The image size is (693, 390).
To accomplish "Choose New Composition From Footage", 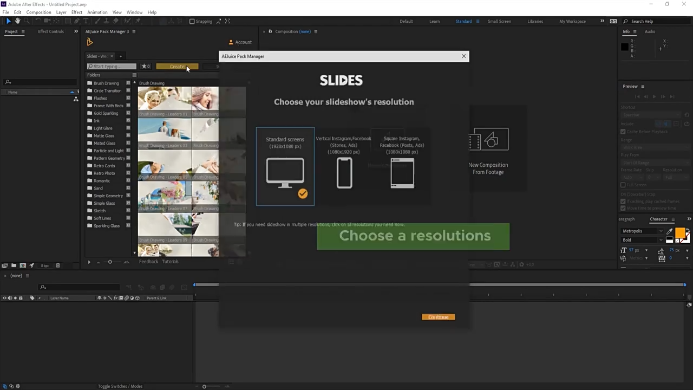I will 488,153.
